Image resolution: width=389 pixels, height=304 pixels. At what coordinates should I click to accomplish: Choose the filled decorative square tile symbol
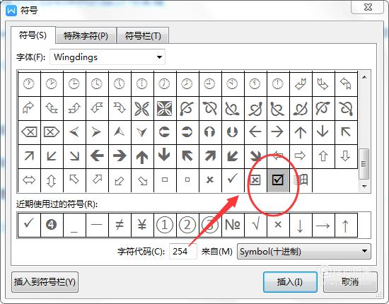point(165,108)
